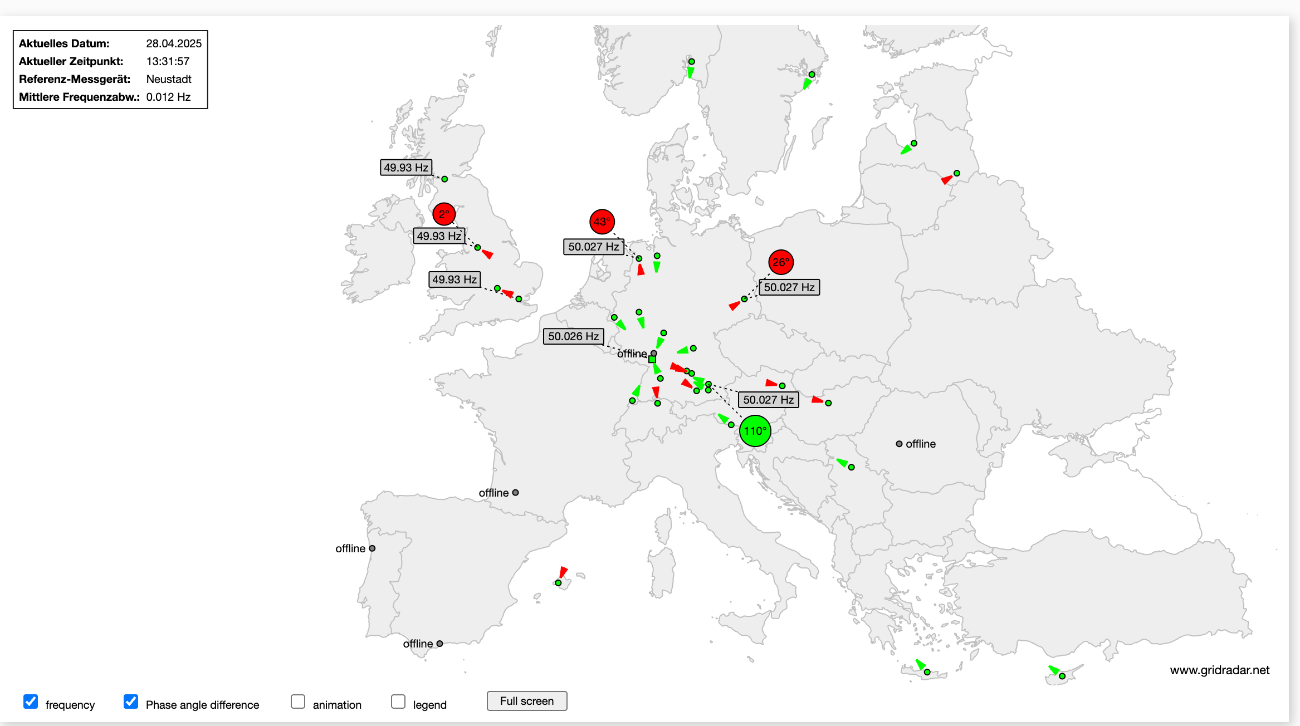
Task: Click the red 43° phase angle bubble
Action: coord(602,222)
